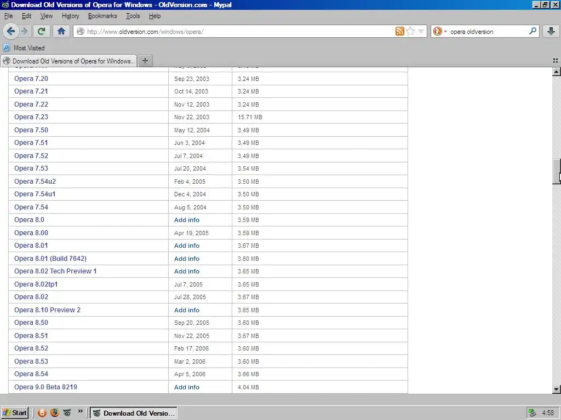
Task: Bookmark this page with the star icon
Action: pos(410,31)
